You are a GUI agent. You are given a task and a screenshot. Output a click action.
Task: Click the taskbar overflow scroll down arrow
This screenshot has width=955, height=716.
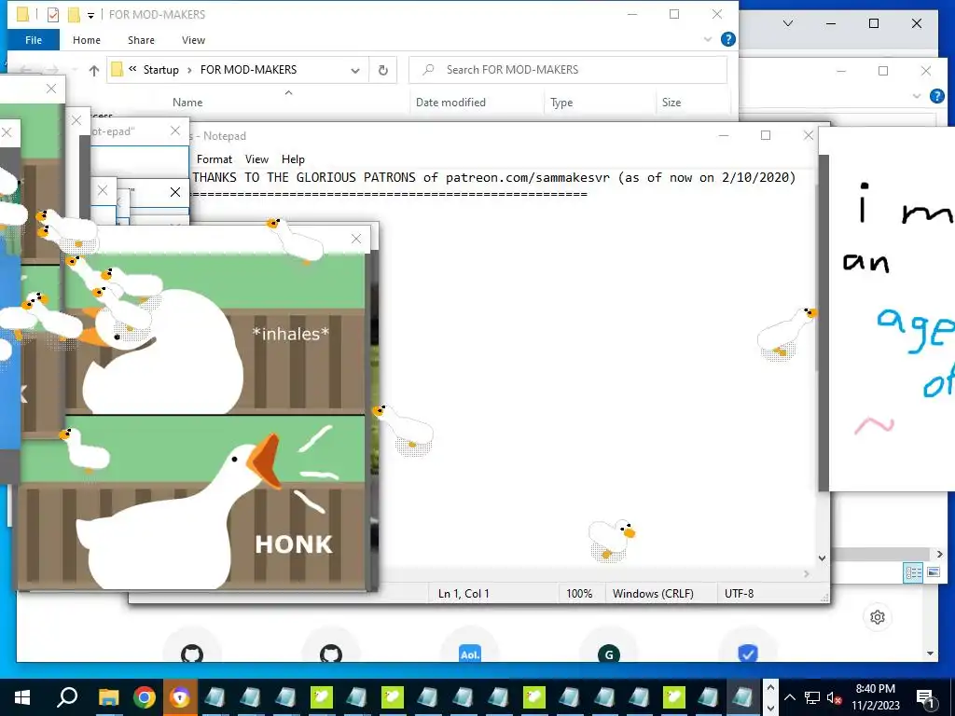pos(770,708)
